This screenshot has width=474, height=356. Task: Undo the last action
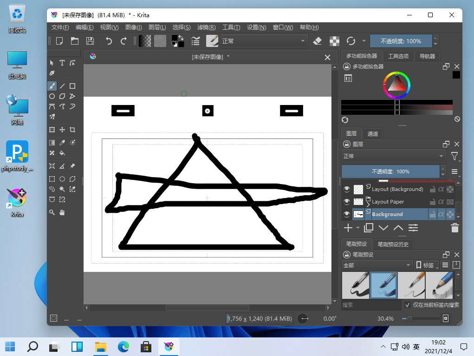click(109, 41)
